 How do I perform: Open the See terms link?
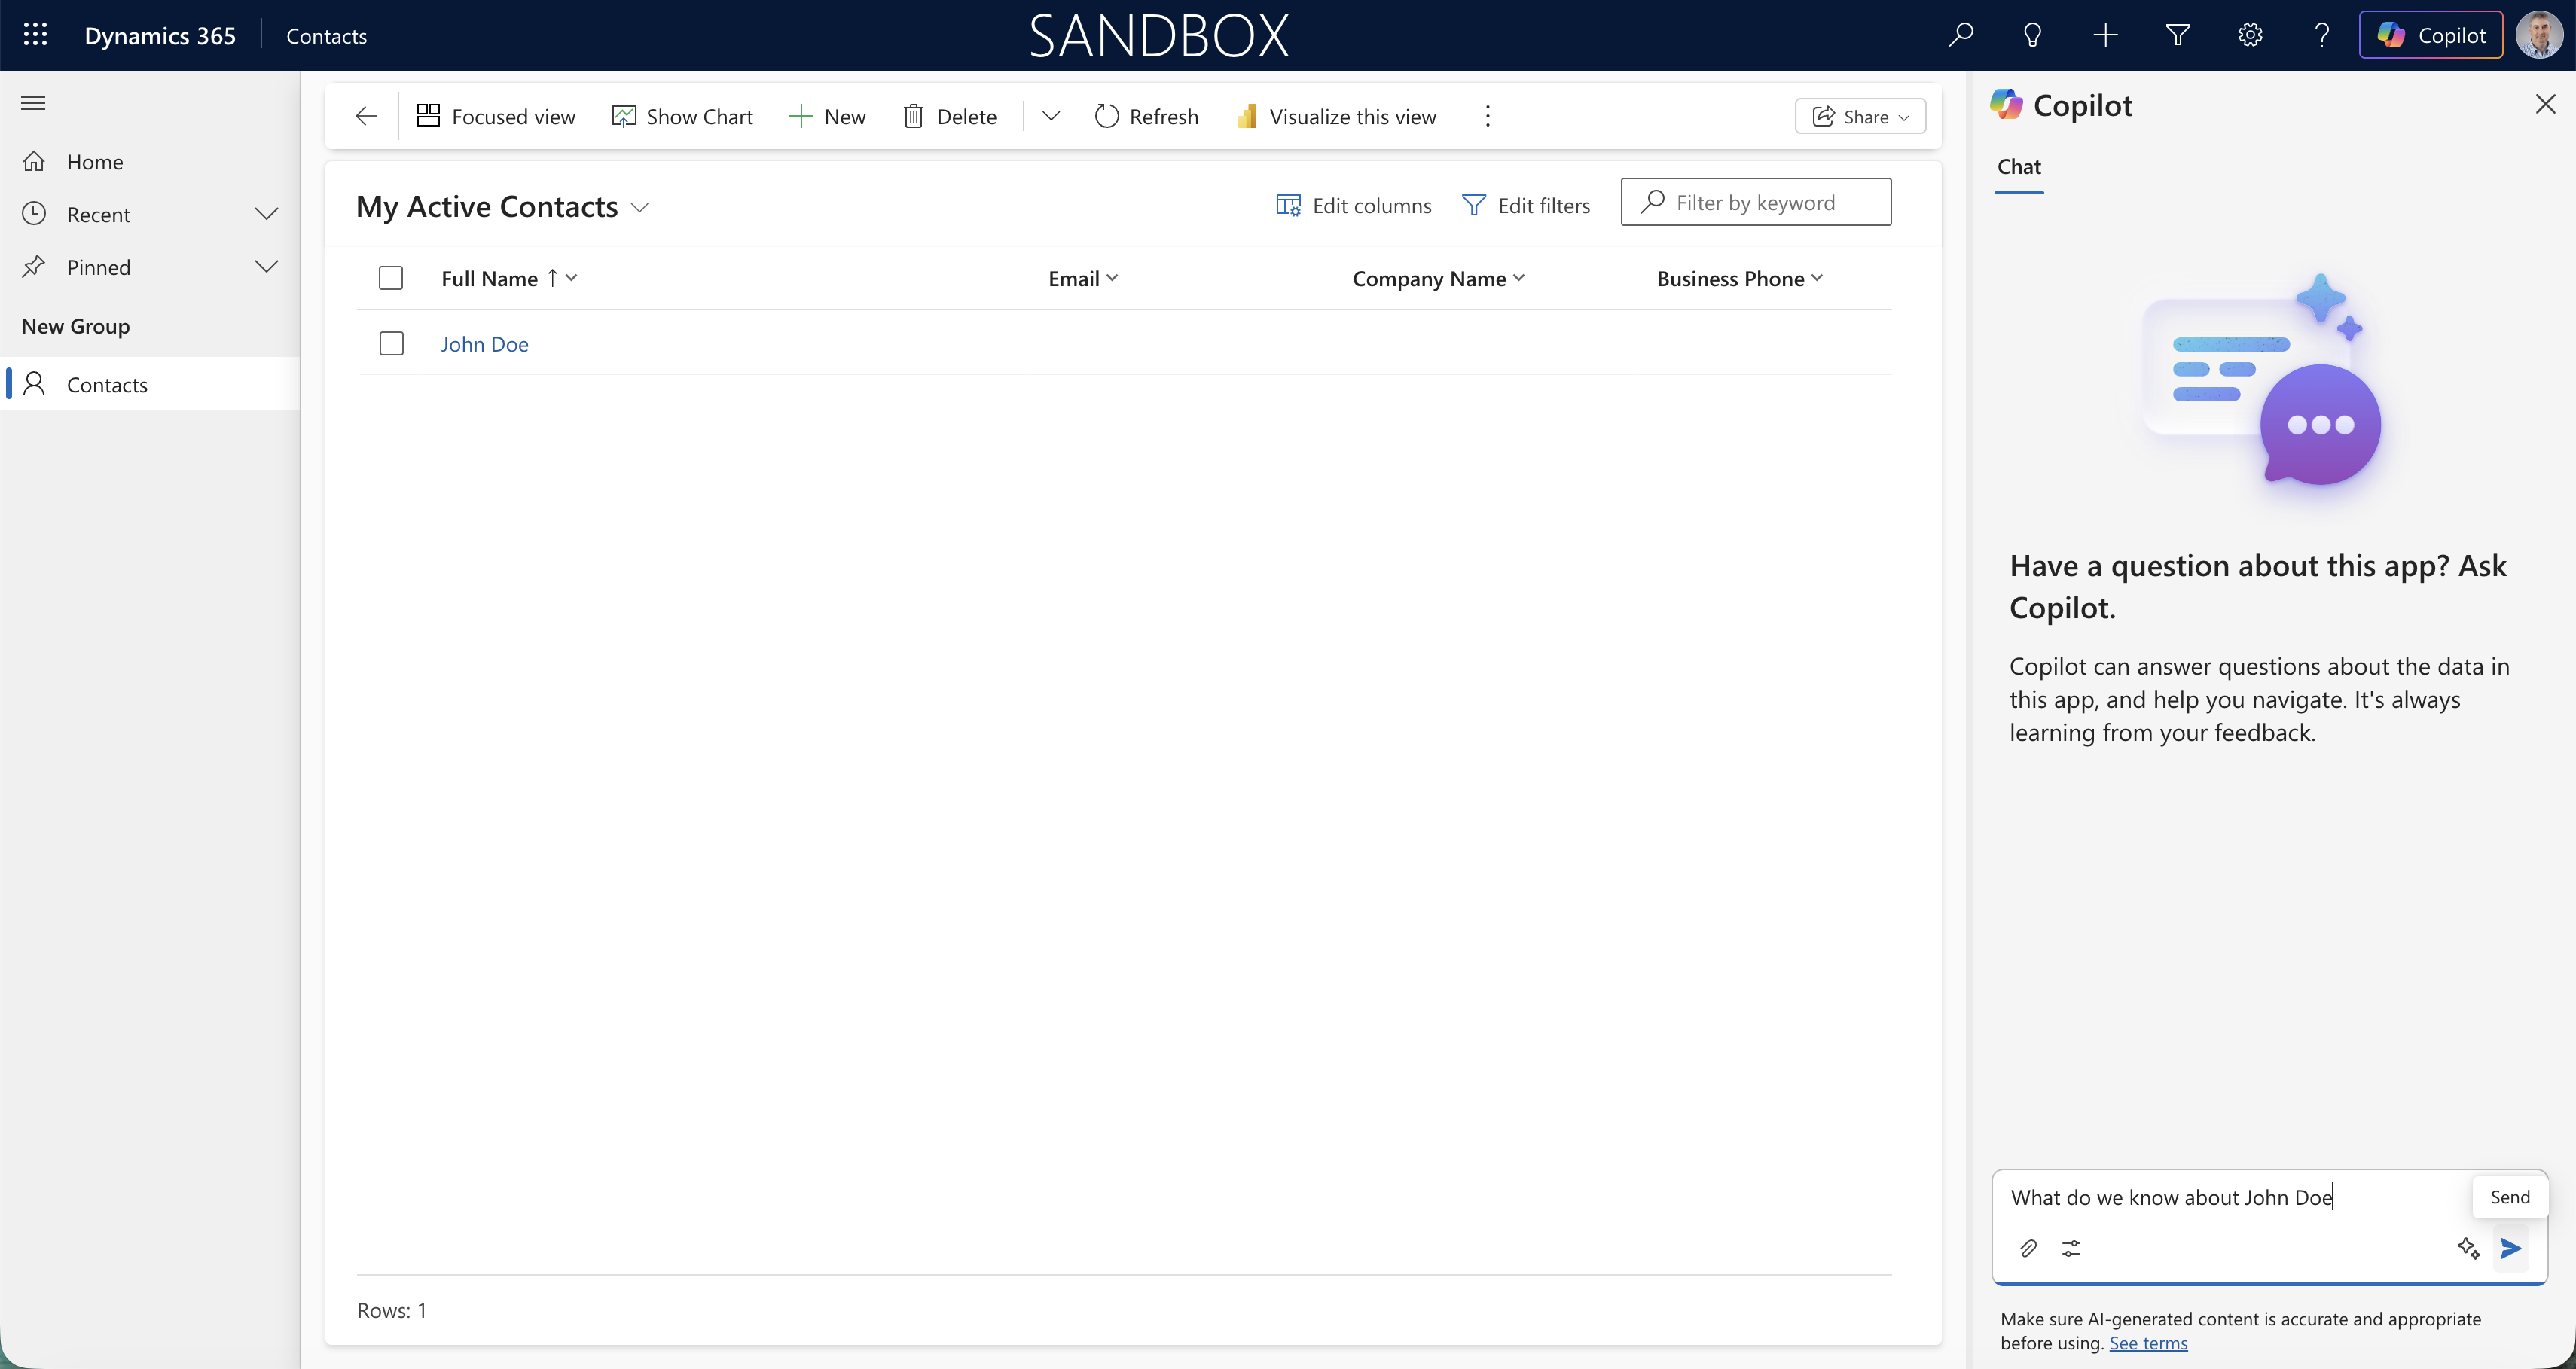click(2148, 1343)
